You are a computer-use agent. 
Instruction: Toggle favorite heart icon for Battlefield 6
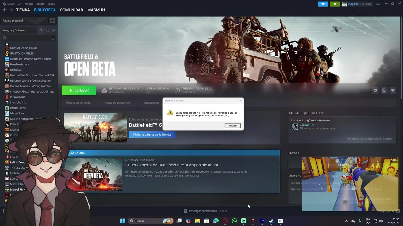coord(393,90)
